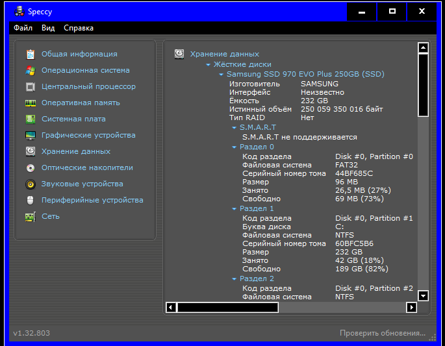The height and width of the screenshot is (346, 445).
Task: Click the clipboard icon for Общая информация
Action: (31, 54)
